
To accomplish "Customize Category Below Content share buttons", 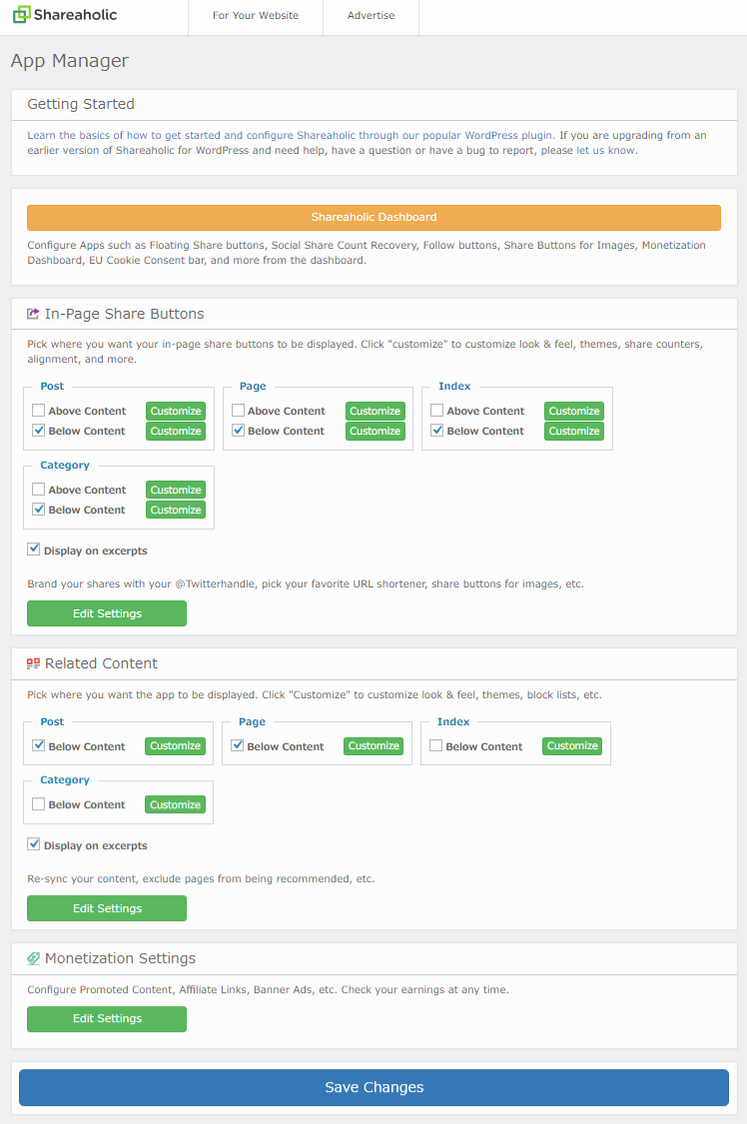I will pos(176,510).
